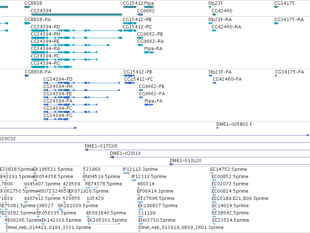
Task: Click the DME1-005B02.F clone label
Action: [x=234, y=124]
